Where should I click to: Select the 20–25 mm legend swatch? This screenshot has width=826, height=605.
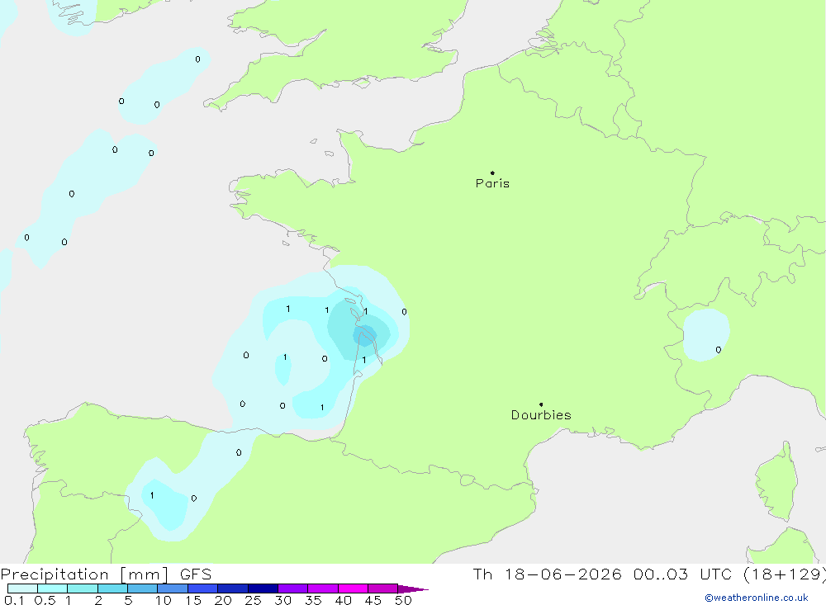(x=233, y=588)
